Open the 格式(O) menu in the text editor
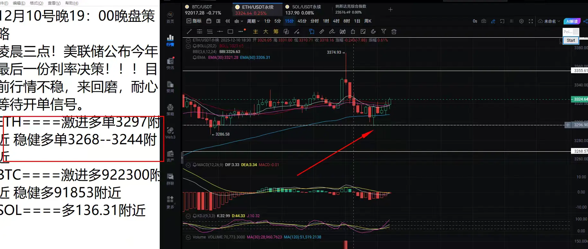Image resolution: width=588 pixels, height=249 pixels. tap(36, 3)
